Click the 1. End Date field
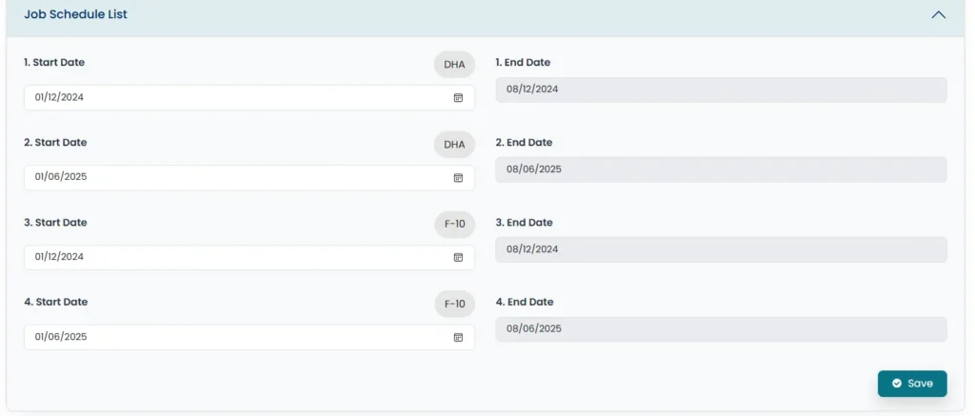The height and width of the screenshot is (416, 975). pyautogui.click(x=721, y=89)
